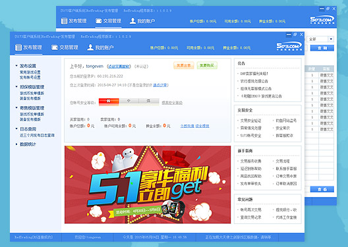Click the red 弱 security level segment
Image resolution: width=348 pixels, height=247 pixels.
pyautogui.click(x=109, y=101)
